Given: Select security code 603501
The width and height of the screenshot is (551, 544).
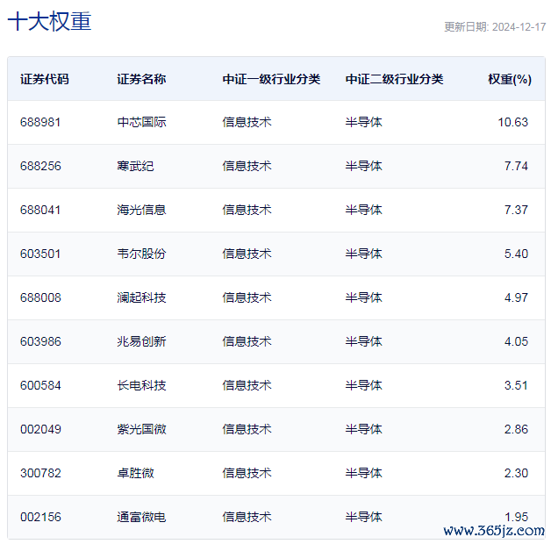Looking at the screenshot, I should (x=40, y=254).
